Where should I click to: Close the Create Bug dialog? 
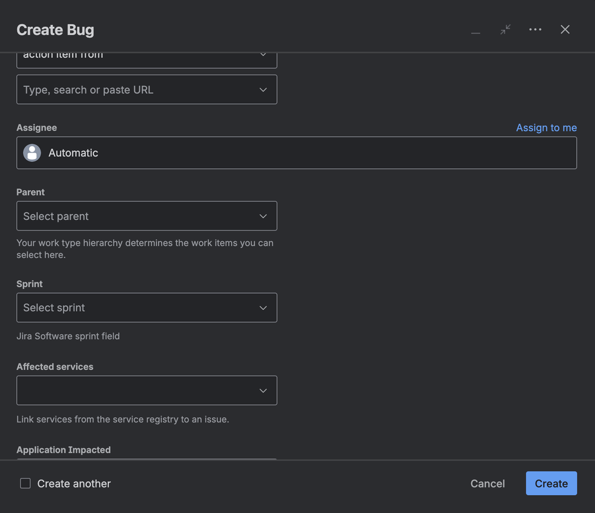click(x=565, y=30)
